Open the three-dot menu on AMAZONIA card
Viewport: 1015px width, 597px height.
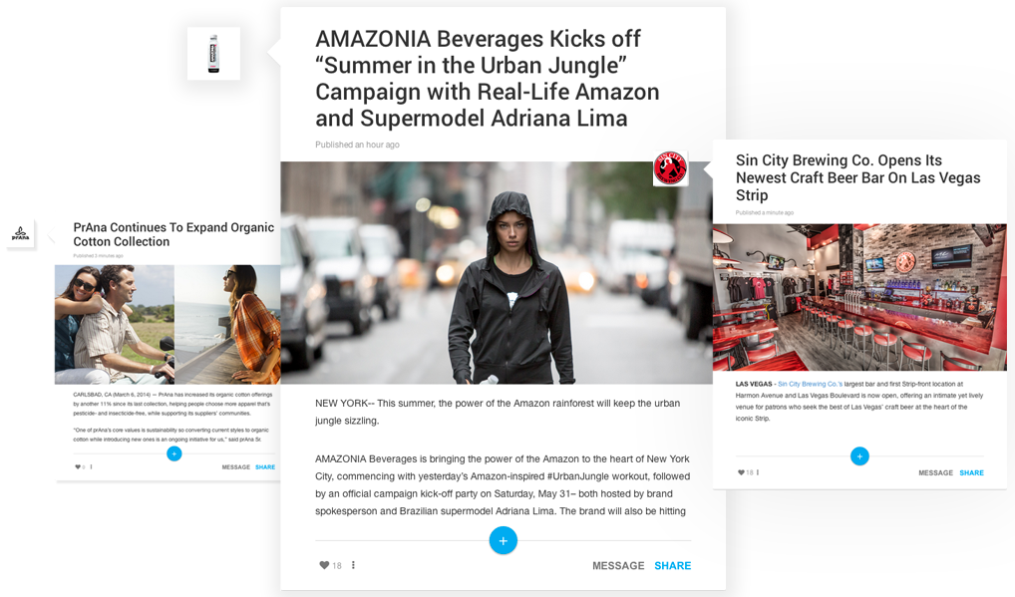[353, 565]
